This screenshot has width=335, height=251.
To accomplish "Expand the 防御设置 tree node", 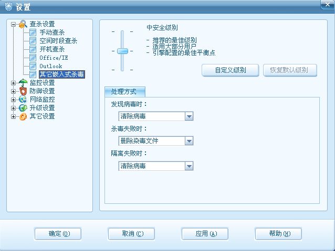I will (13, 91).
